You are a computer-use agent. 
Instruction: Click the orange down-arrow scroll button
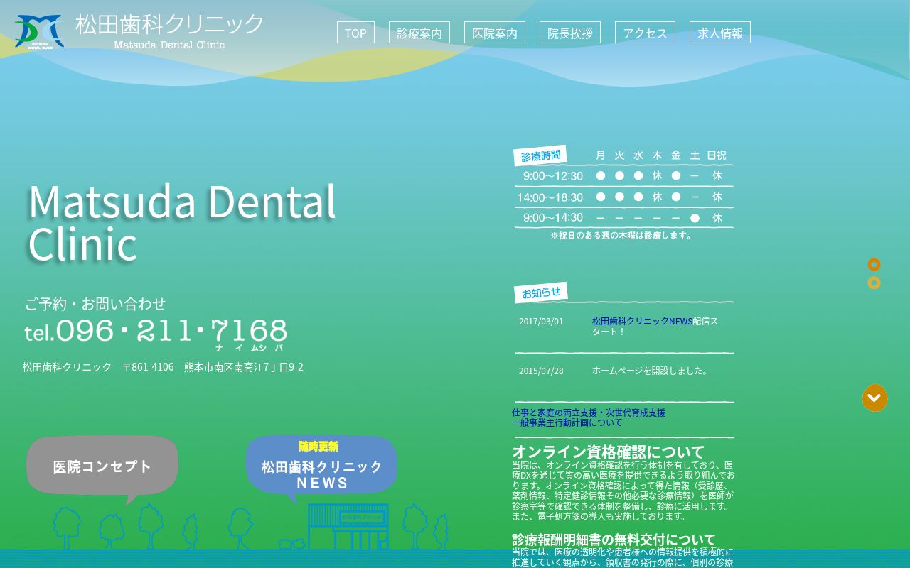coord(875,398)
